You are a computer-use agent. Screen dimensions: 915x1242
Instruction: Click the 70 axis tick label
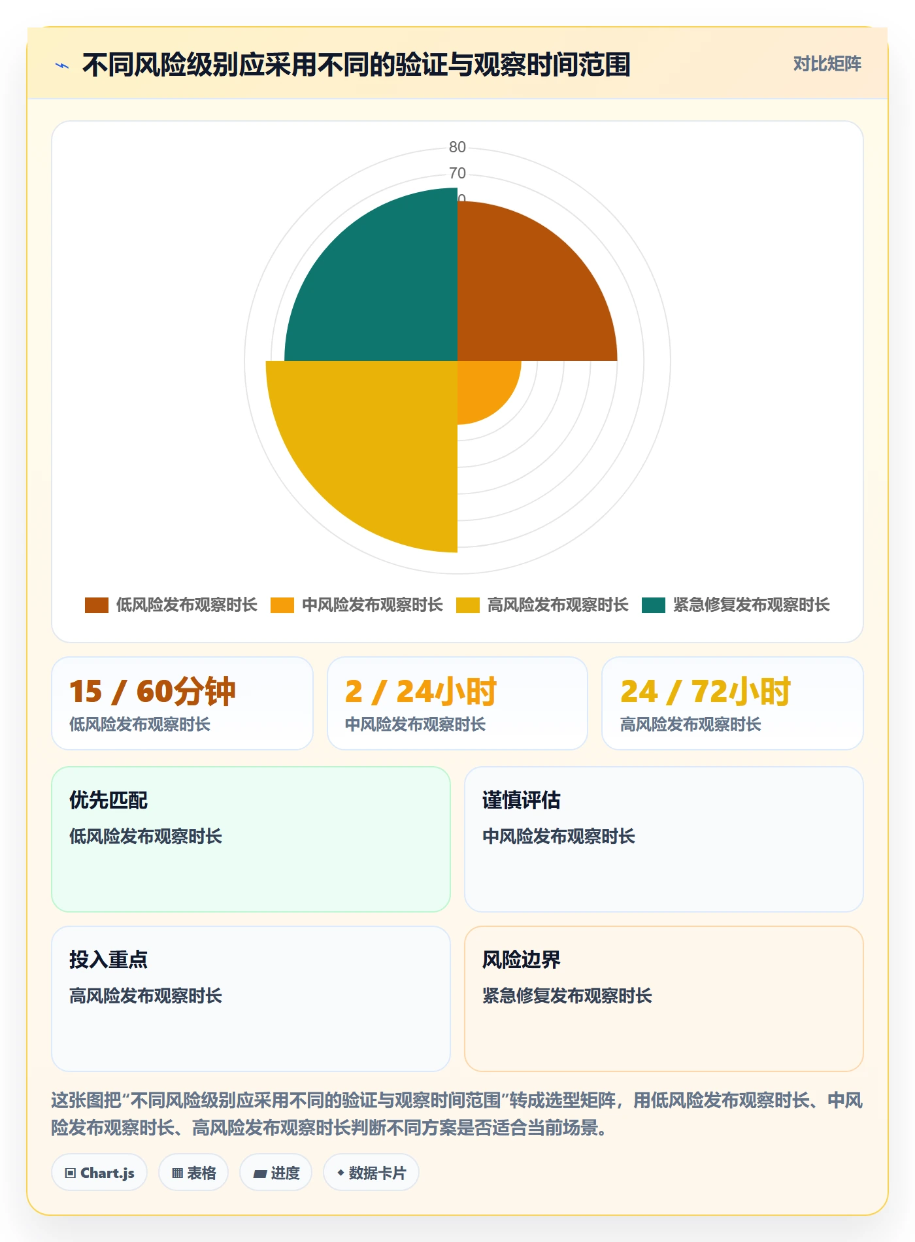pyautogui.click(x=457, y=173)
